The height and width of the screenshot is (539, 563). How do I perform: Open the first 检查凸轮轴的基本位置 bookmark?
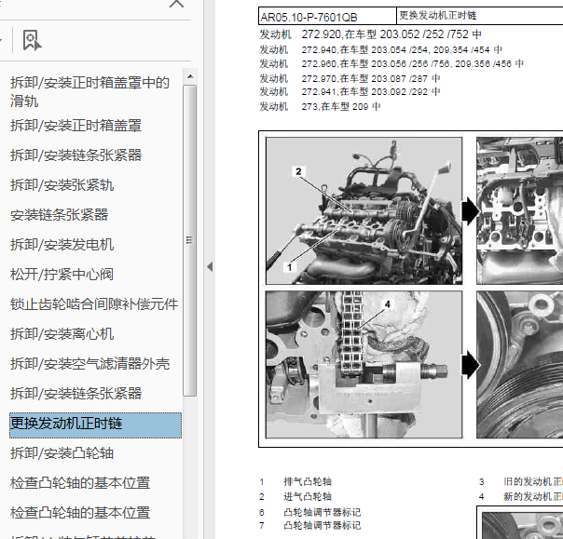(x=80, y=483)
